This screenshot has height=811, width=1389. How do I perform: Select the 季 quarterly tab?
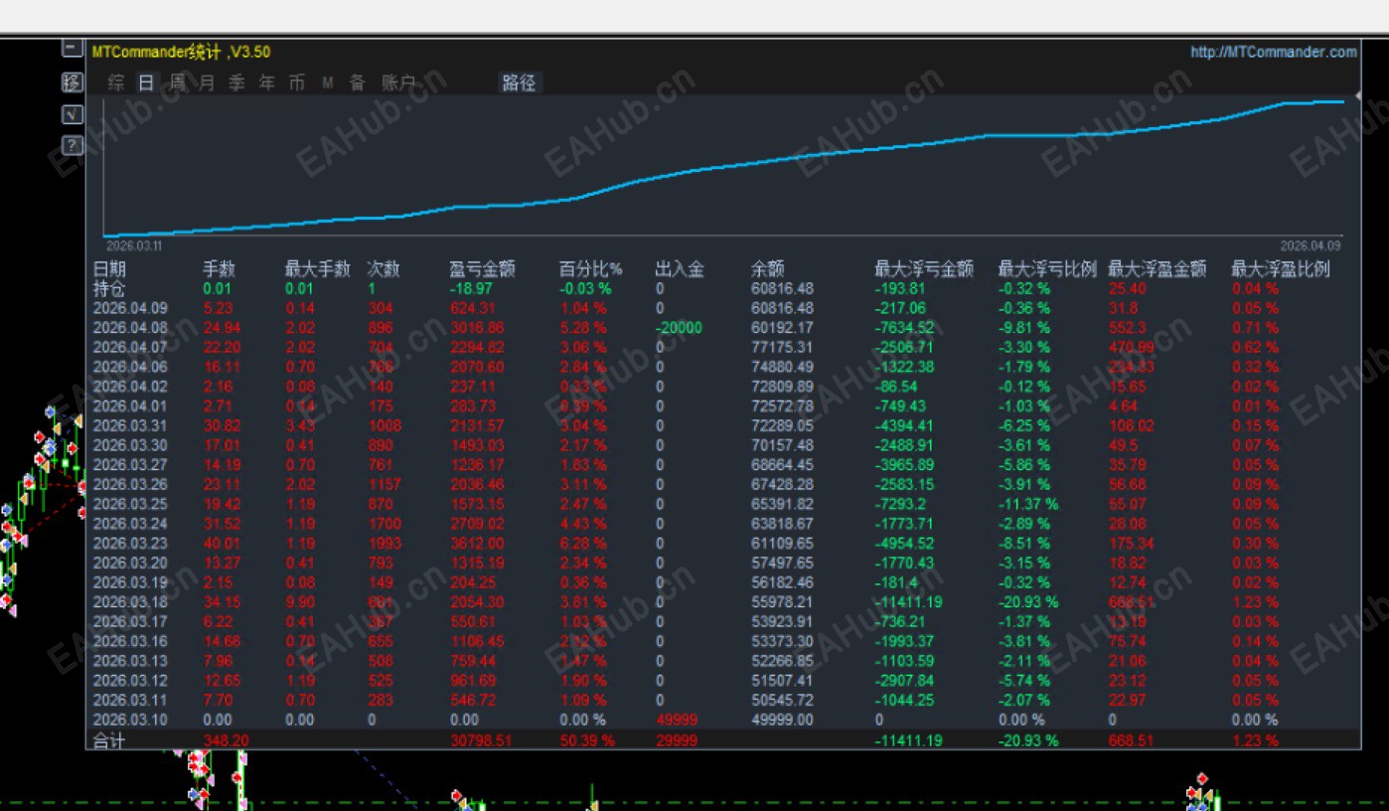point(236,83)
